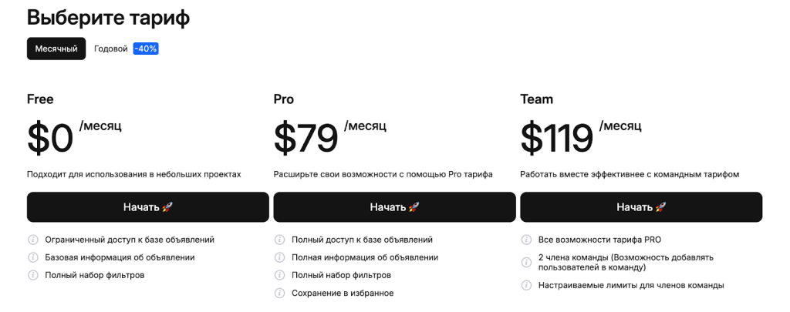Screen dimensions: 790x312
Task: Click the "$79" Pro plan price
Action: click(306, 138)
